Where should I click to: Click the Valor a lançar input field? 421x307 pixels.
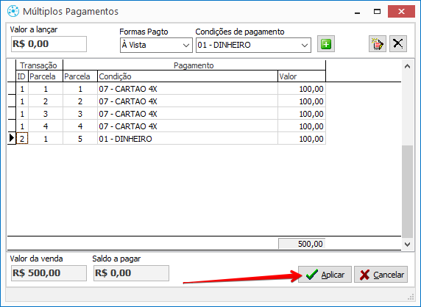click(x=49, y=44)
